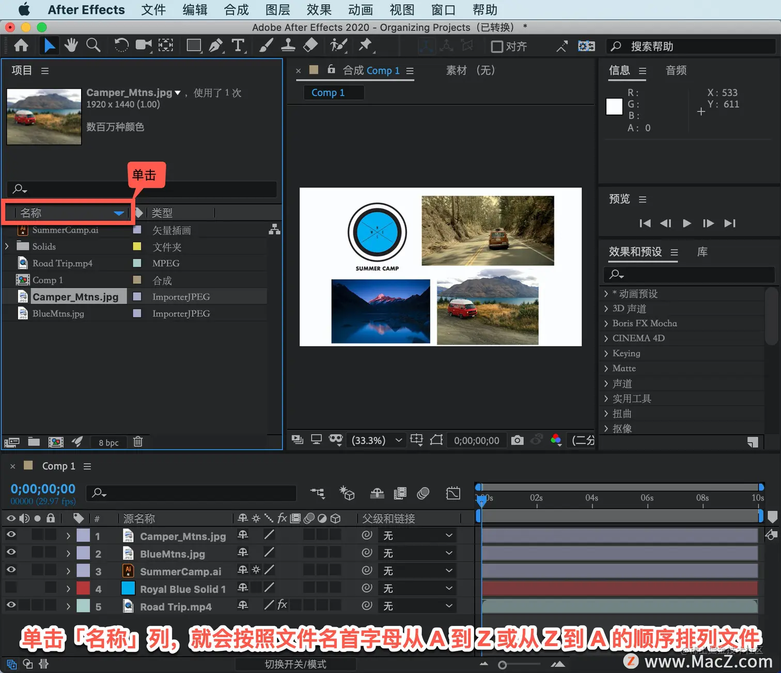Click the Royal Blue Solid 1 label color
The image size is (781, 673).
click(x=83, y=588)
